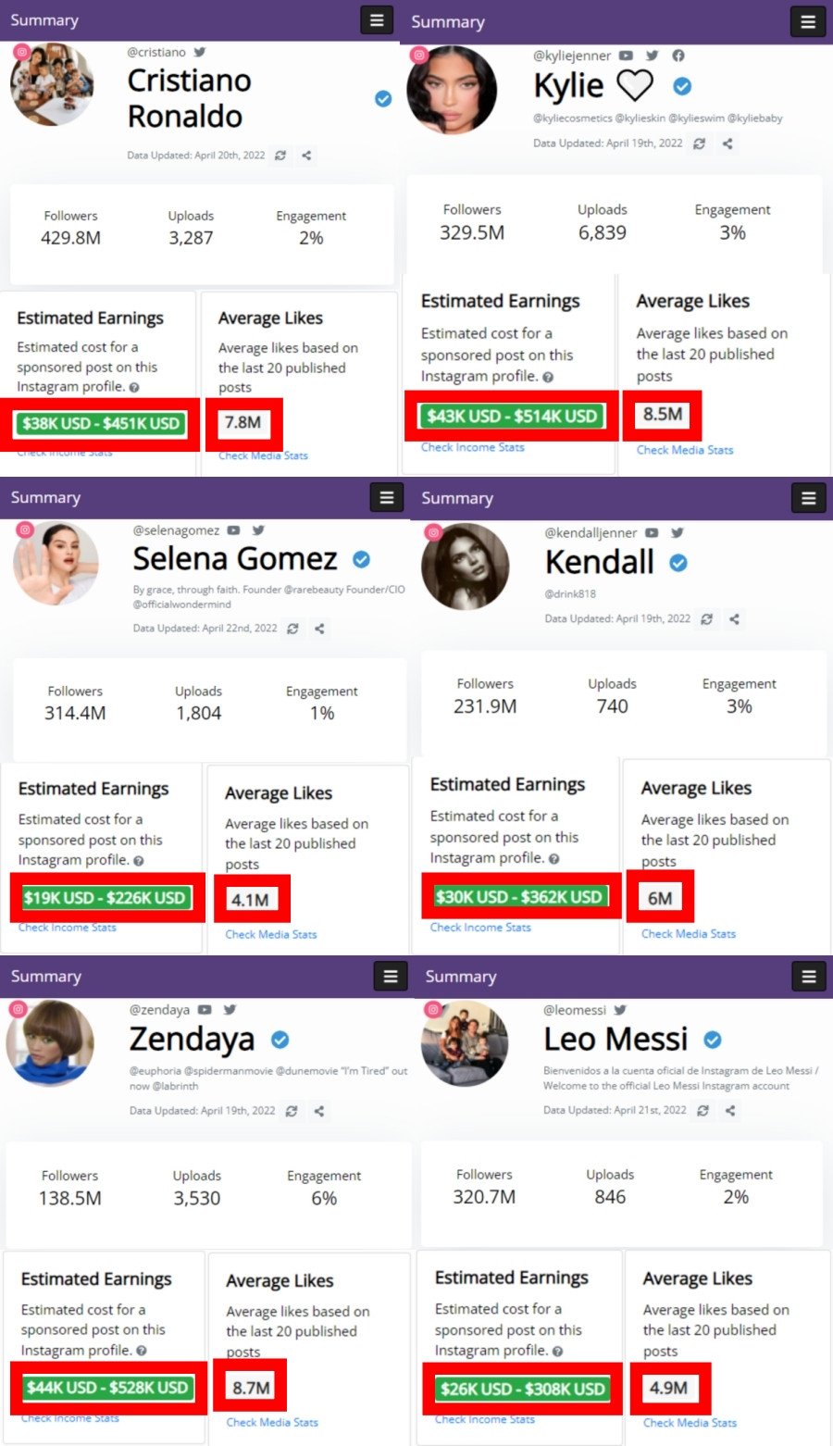Click Zendaya's $44K USD - $528K USD earnings badge
Image resolution: width=833 pixels, height=1446 pixels.
[107, 1388]
